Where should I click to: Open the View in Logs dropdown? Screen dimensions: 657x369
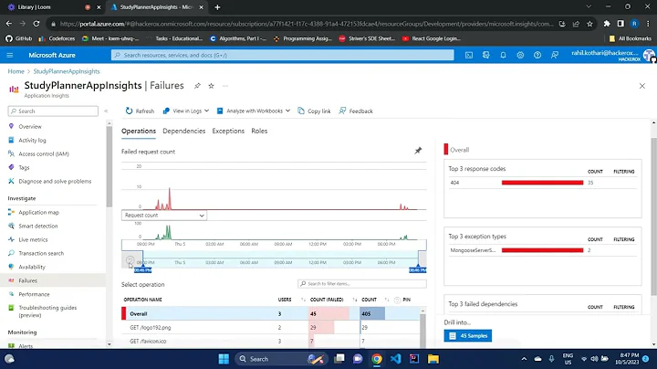pos(185,111)
